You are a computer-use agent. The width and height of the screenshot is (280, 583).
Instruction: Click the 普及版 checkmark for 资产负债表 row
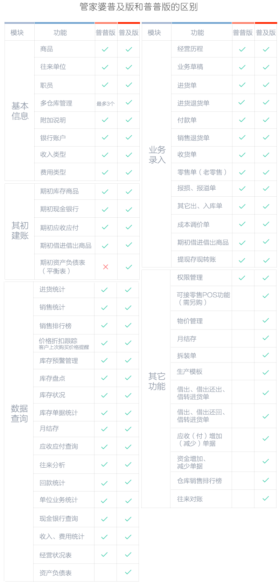tap(128, 572)
